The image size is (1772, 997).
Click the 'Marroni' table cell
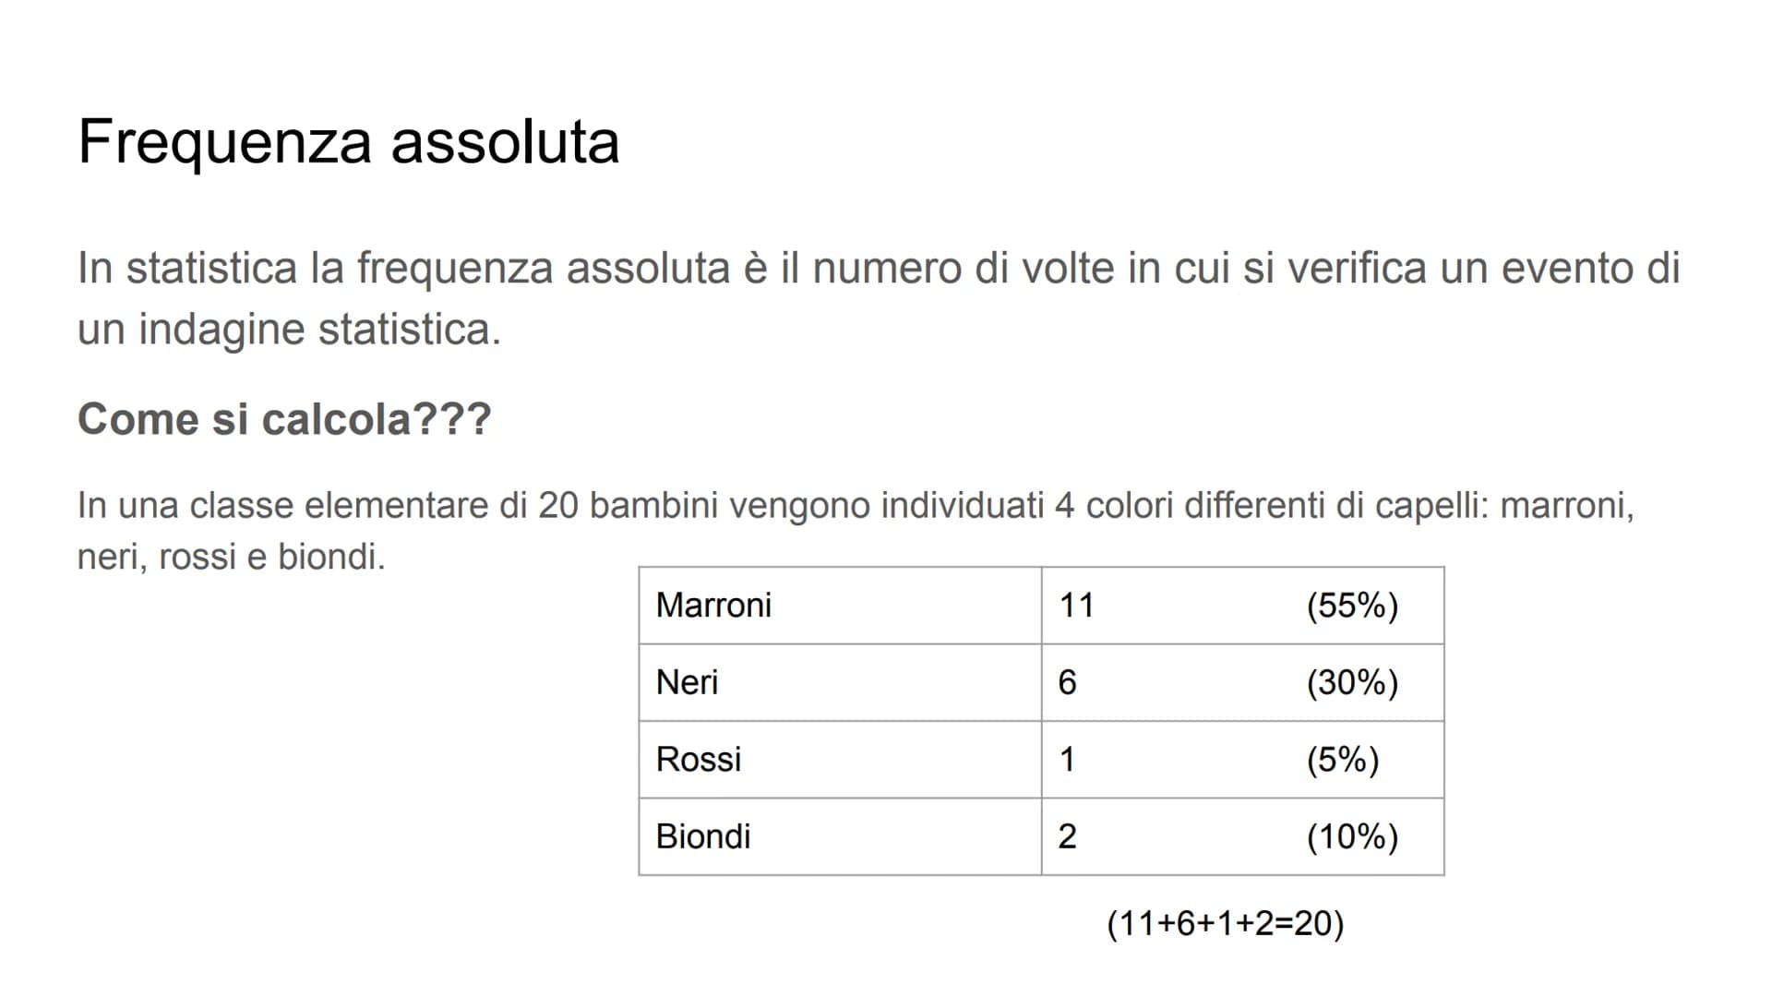(x=840, y=606)
